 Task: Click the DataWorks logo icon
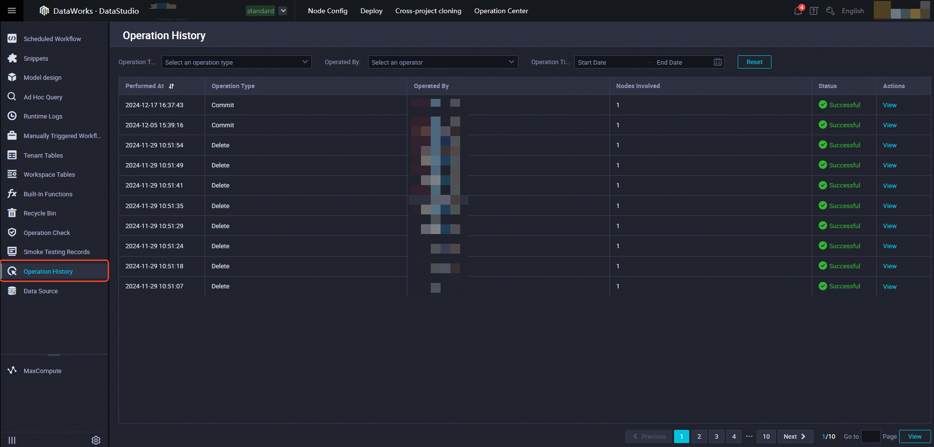44,11
